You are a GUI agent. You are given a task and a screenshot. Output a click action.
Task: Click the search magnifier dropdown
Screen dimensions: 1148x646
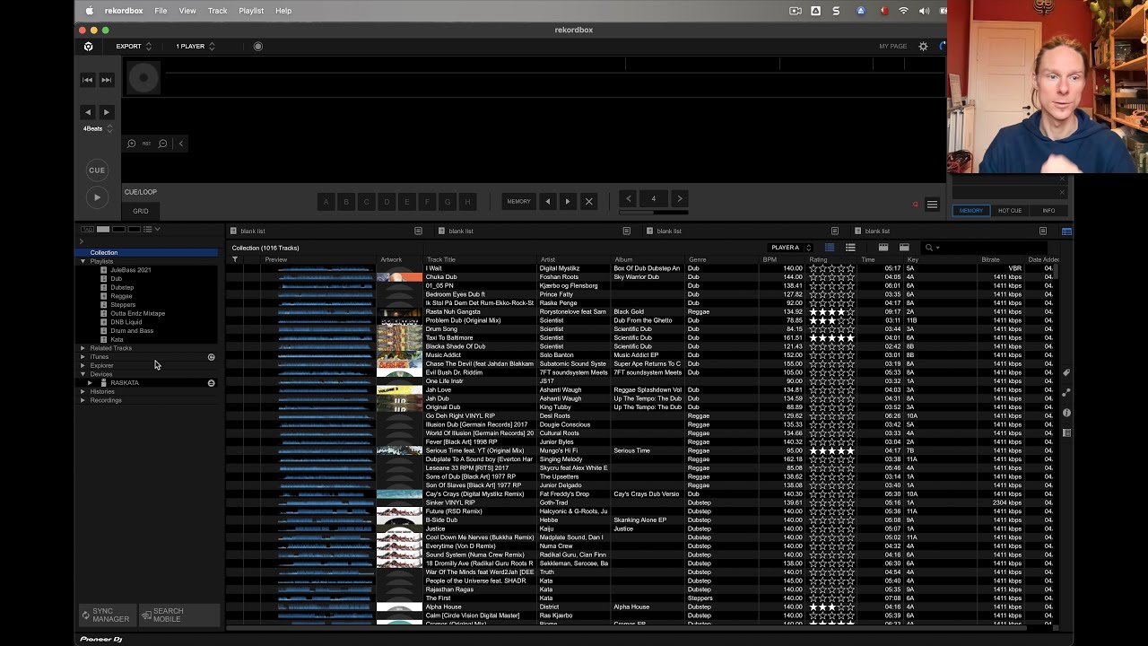tap(931, 248)
